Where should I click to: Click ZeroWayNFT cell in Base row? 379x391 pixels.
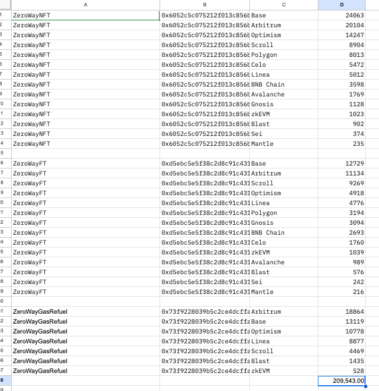pos(86,16)
